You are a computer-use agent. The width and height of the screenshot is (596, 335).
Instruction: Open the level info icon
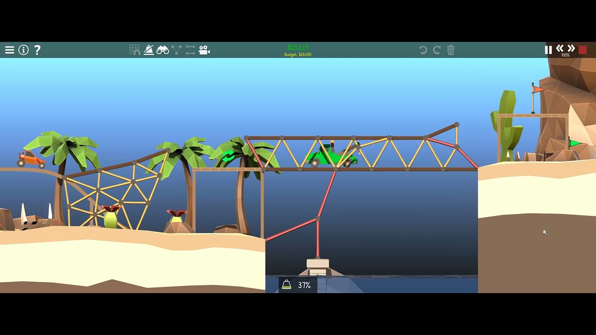pyautogui.click(x=23, y=50)
